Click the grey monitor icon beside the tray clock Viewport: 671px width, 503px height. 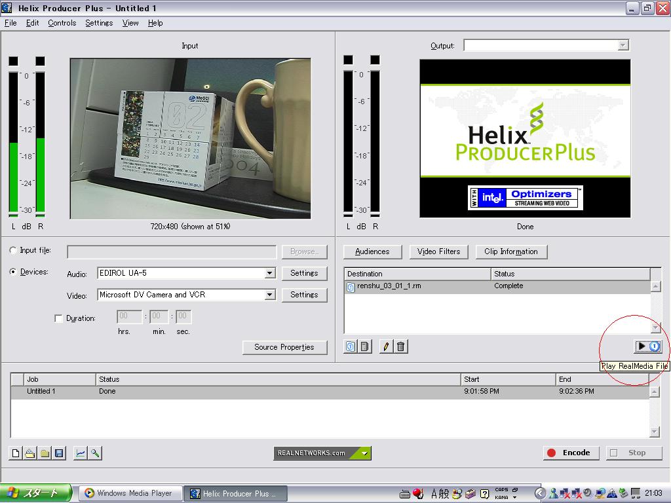[636, 494]
